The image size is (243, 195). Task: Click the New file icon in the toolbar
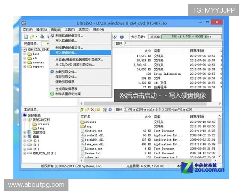26,37
